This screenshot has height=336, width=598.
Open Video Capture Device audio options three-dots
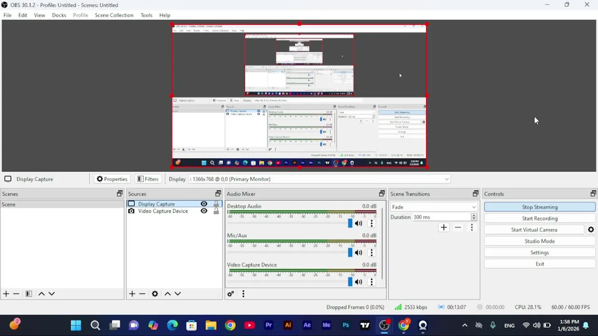[371, 282]
